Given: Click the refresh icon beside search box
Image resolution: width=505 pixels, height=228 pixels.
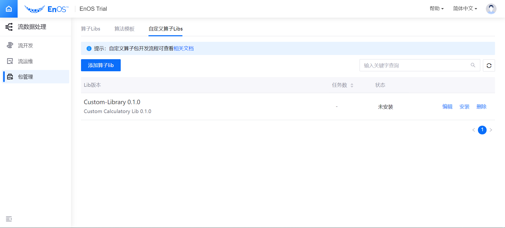Looking at the screenshot, I should tap(489, 65).
